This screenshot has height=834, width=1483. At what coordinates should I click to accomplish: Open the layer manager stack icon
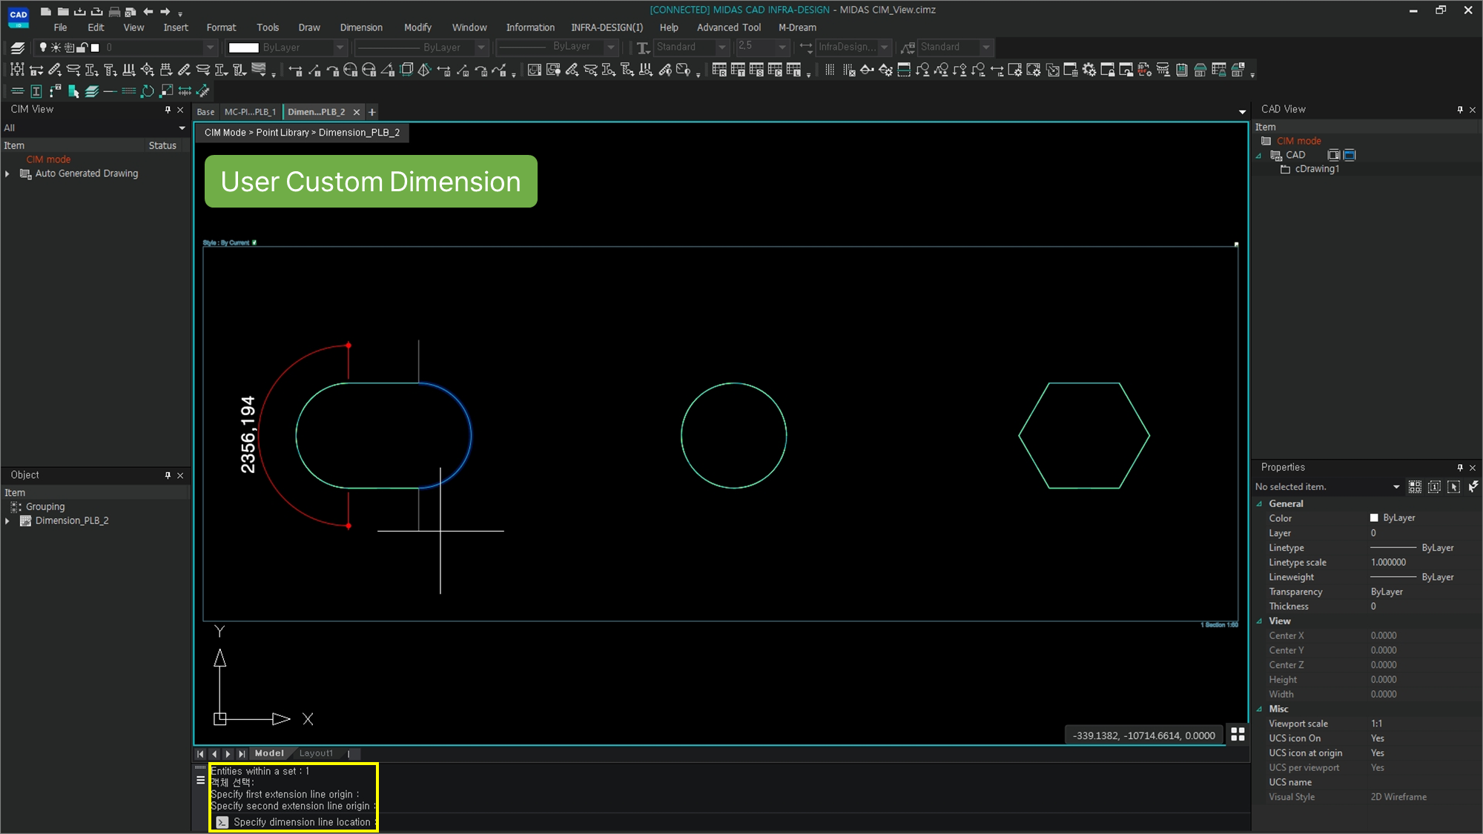click(x=18, y=47)
